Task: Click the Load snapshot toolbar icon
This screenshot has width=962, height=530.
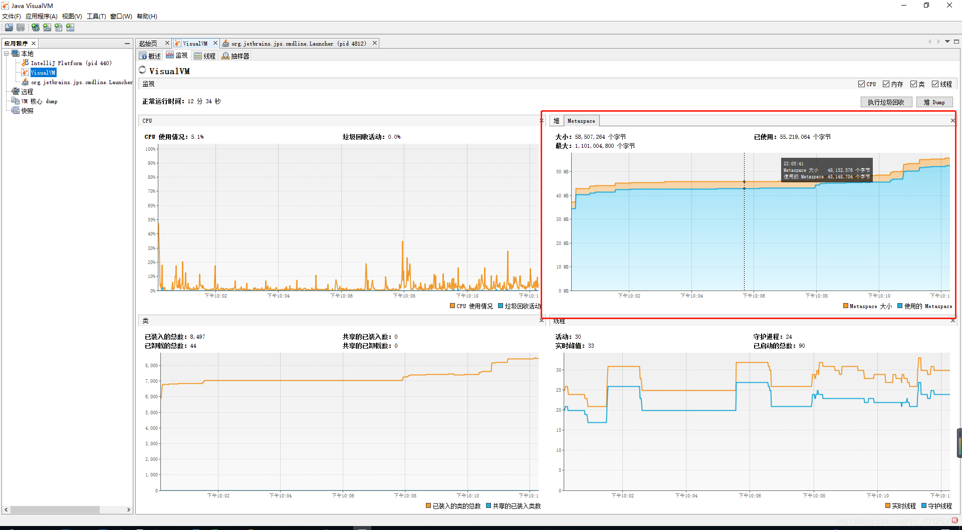Action: 9,28
